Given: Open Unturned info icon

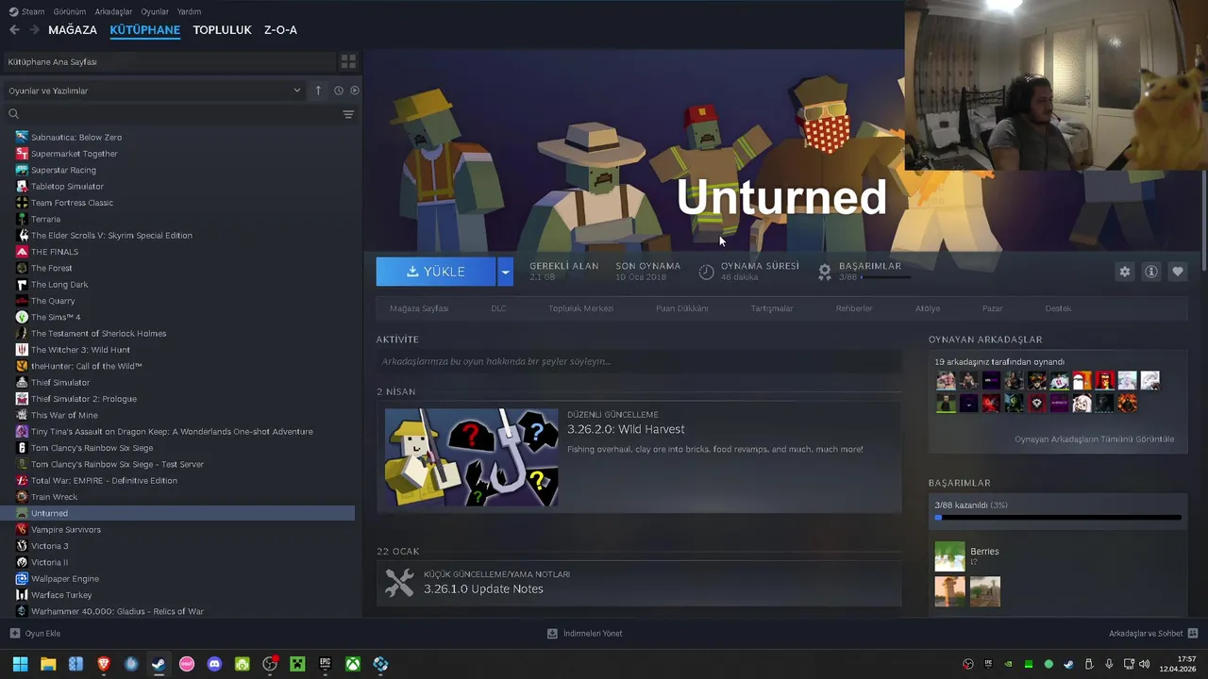Looking at the screenshot, I should coord(1150,272).
